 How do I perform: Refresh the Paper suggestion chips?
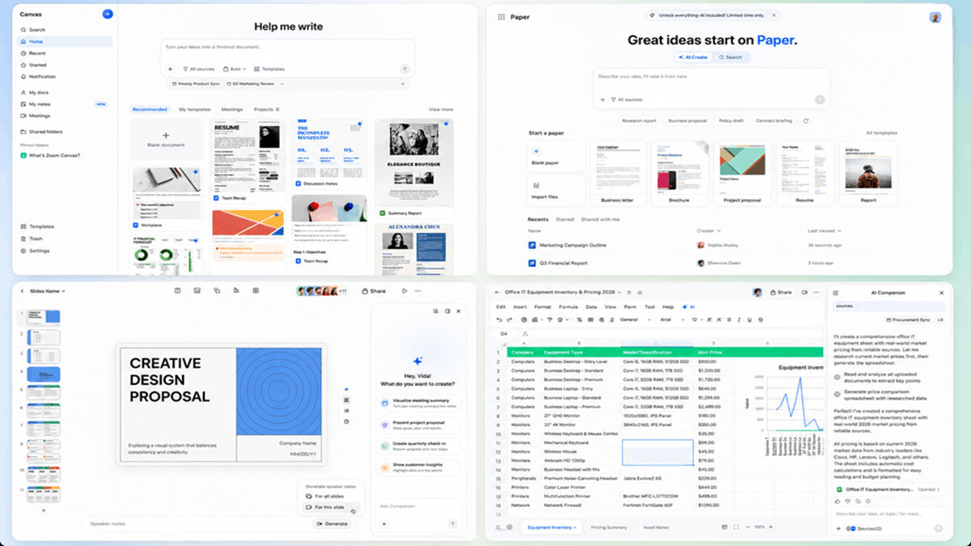(x=806, y=121)
